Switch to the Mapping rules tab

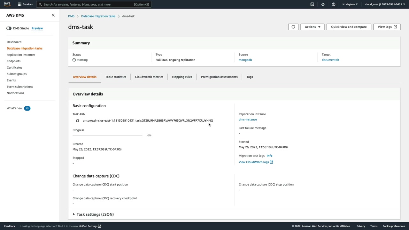(x=182, y=77)
